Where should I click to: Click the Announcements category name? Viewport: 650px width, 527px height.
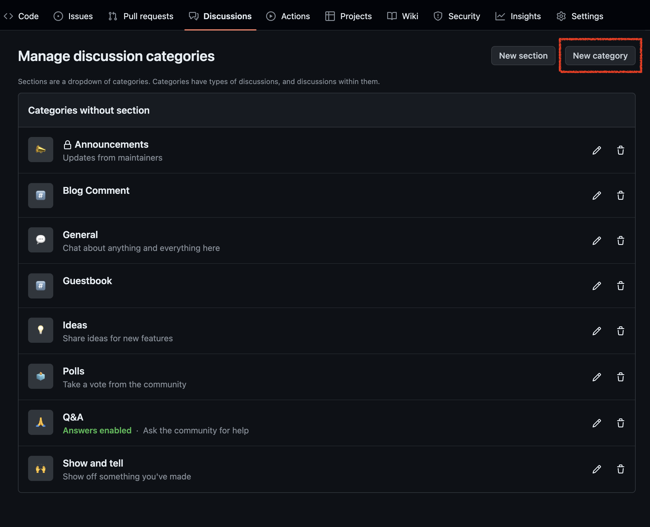click(111, 144)
